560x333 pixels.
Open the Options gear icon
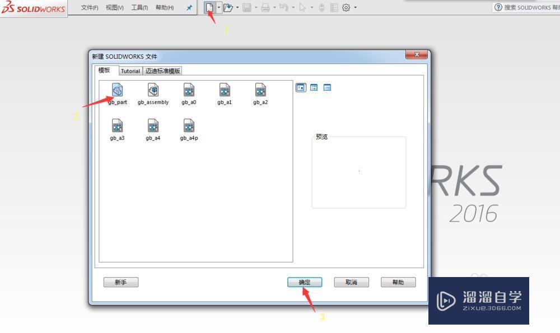click(x=346, y=7)
